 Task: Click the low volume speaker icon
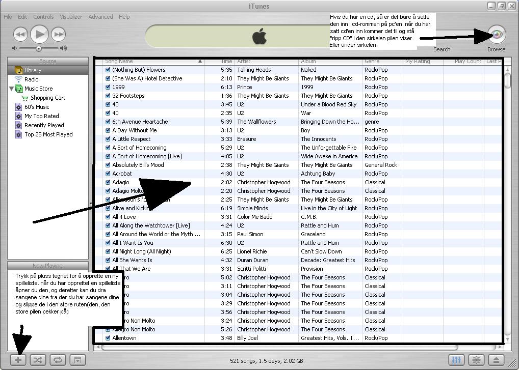(14, 48)
